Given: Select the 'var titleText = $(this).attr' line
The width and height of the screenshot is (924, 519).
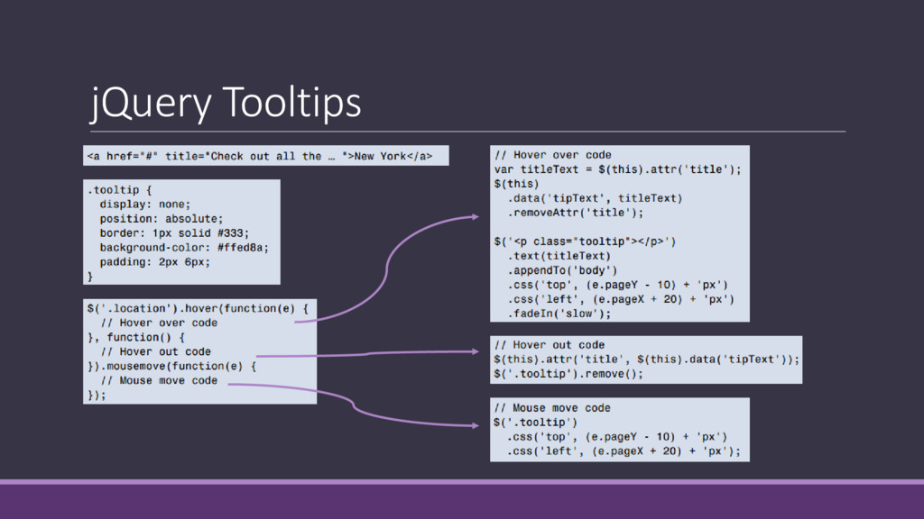Looking at the screenshot, I should [617, 169].
